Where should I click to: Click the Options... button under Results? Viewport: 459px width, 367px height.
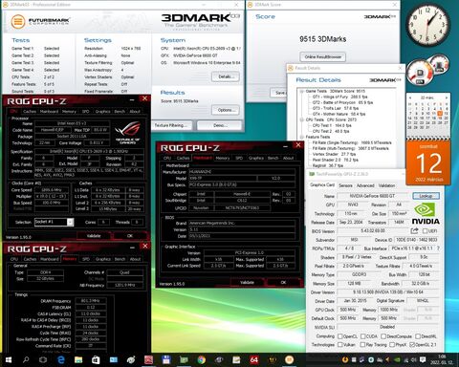226,110
